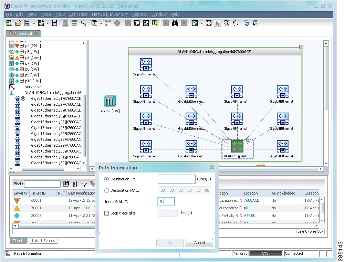Click the refresh map toolbar icon
344x262 pixels.
pyautogui.click(x=246, y=23)
